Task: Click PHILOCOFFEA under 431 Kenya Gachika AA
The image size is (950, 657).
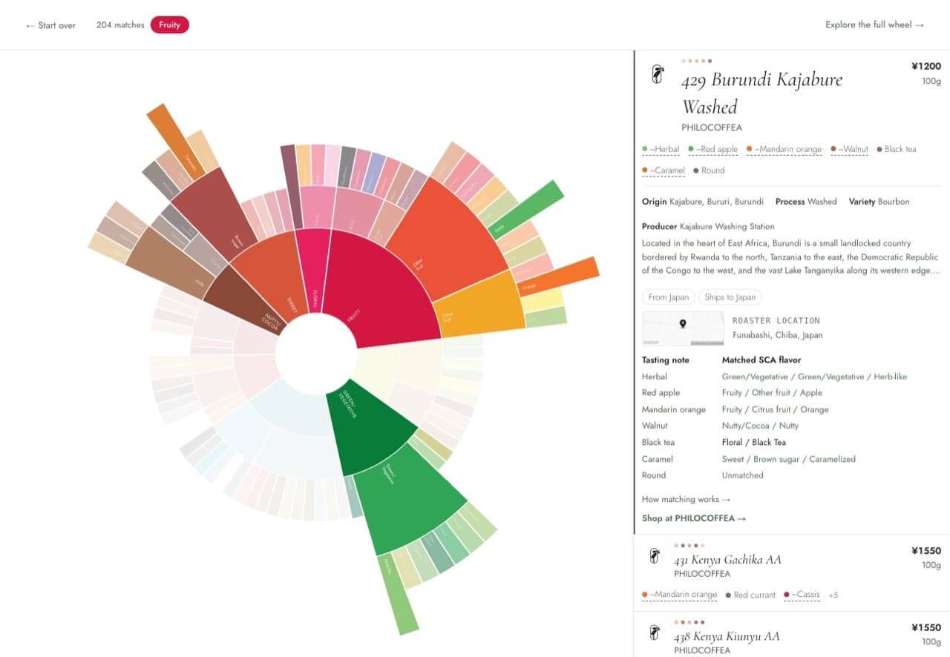Action: click(702, 574)
